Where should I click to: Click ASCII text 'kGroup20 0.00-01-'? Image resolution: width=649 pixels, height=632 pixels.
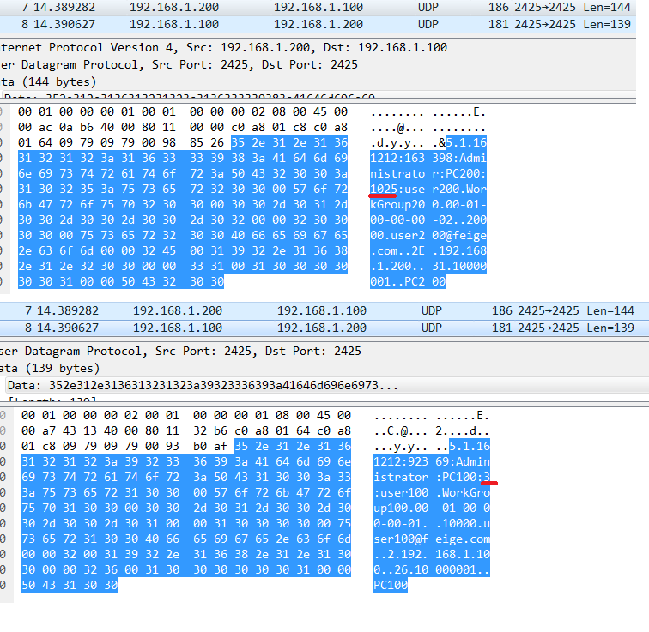428,204
